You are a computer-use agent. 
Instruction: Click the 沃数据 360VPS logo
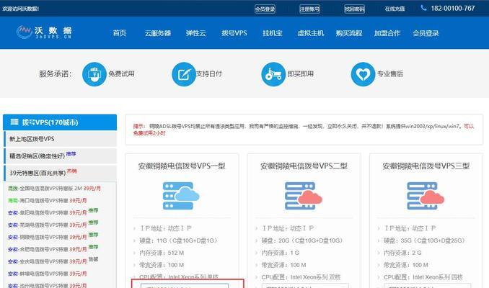[44, 32]
